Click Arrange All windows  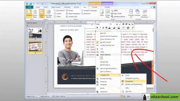click(131, 14)
